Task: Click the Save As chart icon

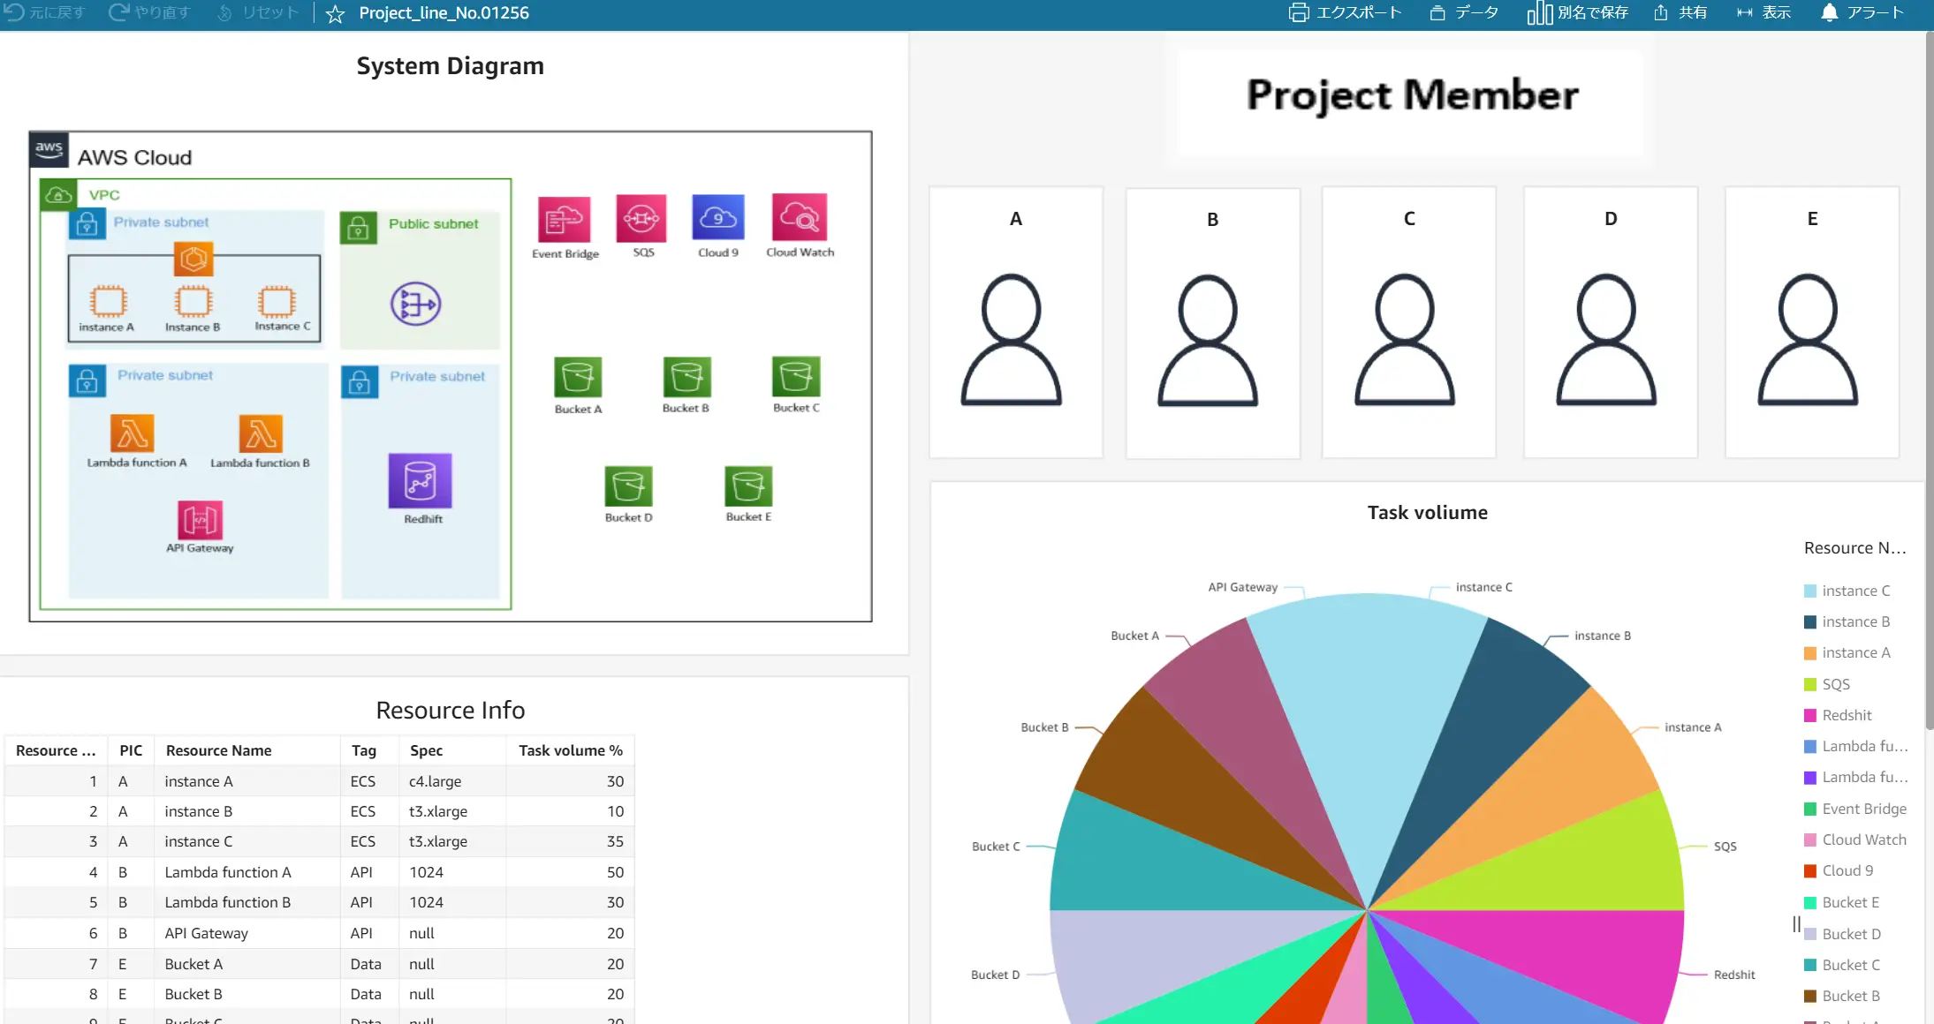Action: point(1539,12)
